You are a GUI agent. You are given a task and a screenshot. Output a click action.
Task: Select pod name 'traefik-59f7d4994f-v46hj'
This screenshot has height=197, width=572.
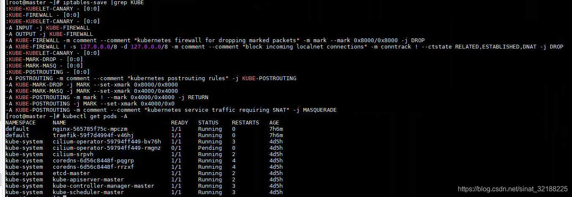point(93,135)
